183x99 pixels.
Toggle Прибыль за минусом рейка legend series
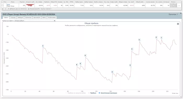click(76, 93)
